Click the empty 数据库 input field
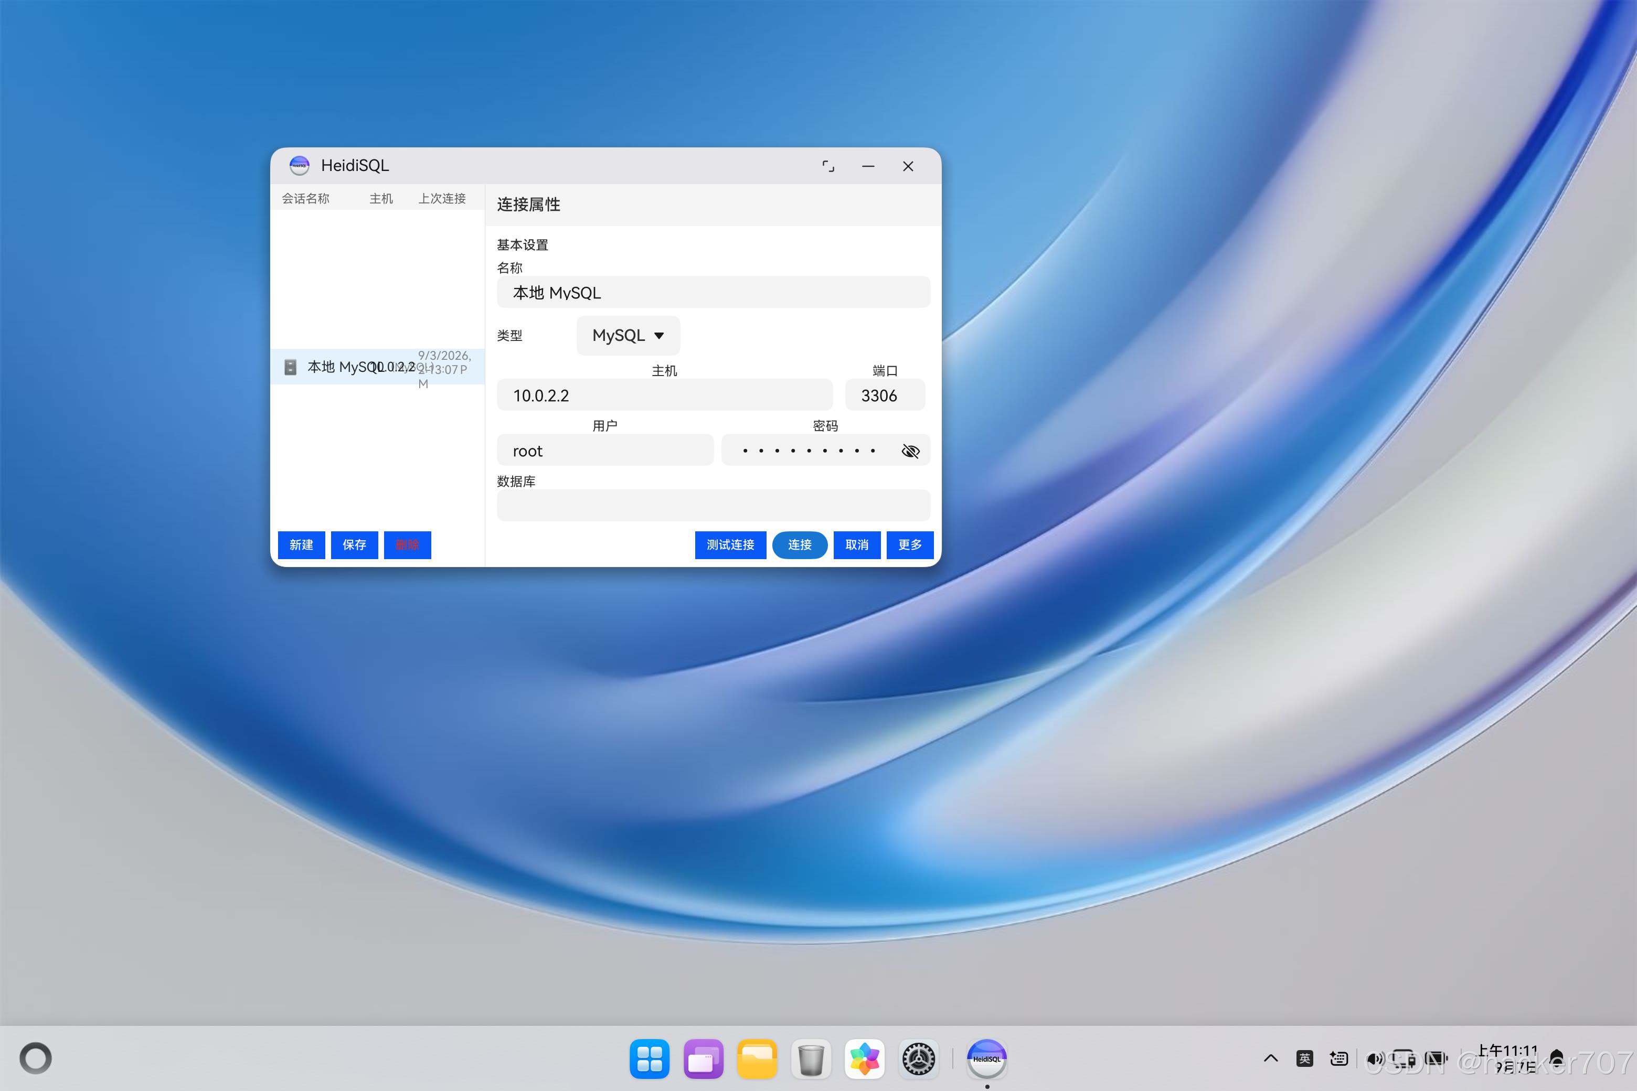Screen dimensions: 1637x1091 coord(714,505)
